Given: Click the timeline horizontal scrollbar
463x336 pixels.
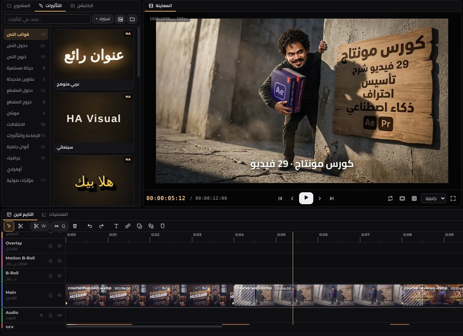Looking at the screenshot, I should [x=144, y=326].
